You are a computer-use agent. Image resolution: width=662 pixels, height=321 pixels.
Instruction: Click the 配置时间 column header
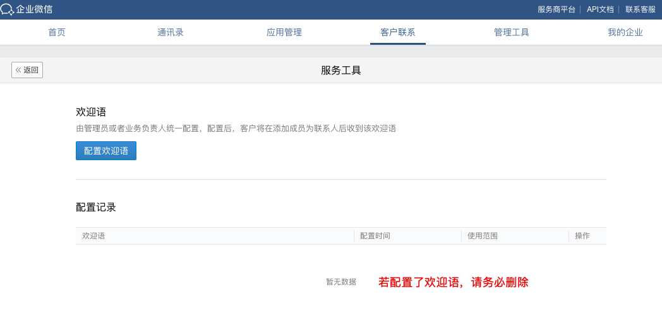click(375, 236)
